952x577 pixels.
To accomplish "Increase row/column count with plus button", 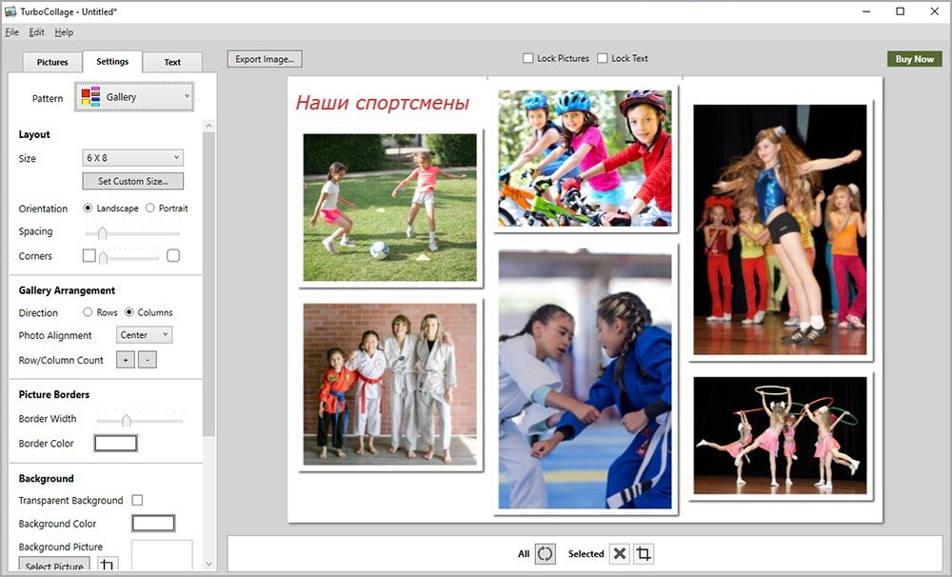I will [126, 360].
